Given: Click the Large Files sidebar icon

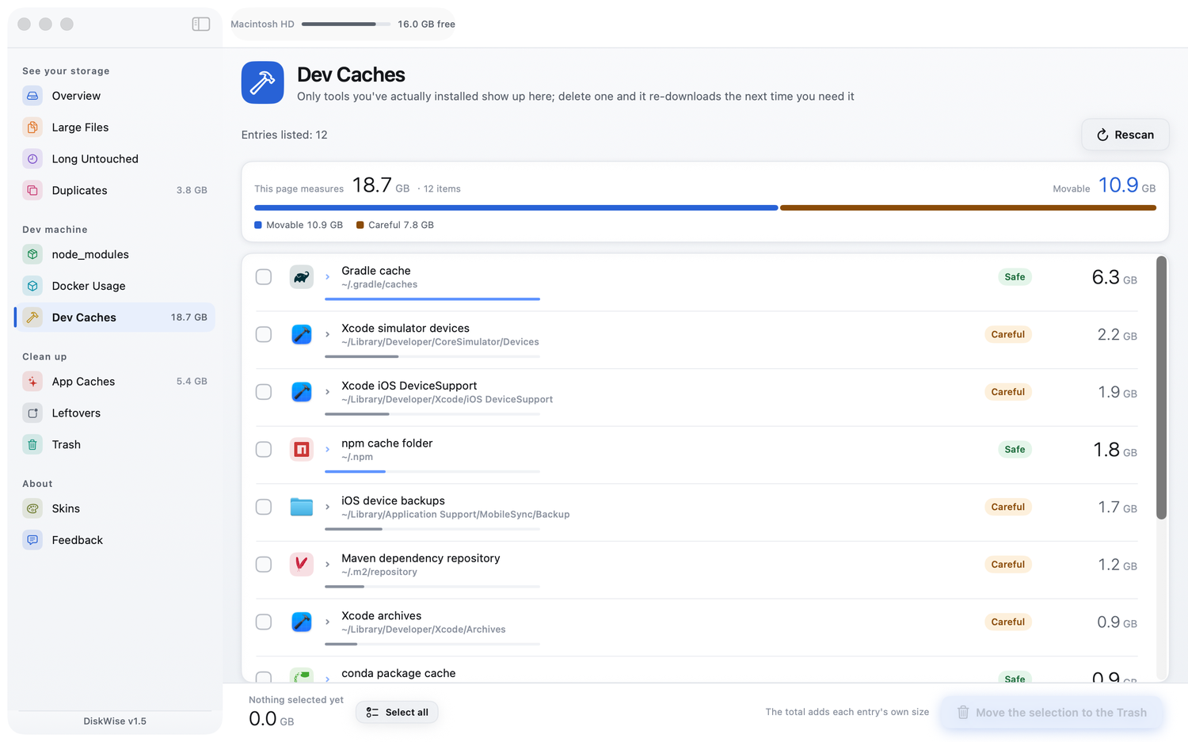Looking at the screenshot, I should (x=32, y=127).
